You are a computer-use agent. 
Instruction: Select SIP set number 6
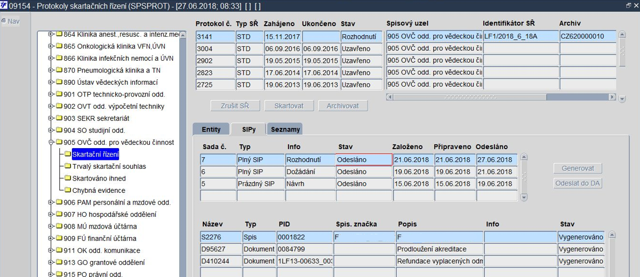tap(218, 172)
